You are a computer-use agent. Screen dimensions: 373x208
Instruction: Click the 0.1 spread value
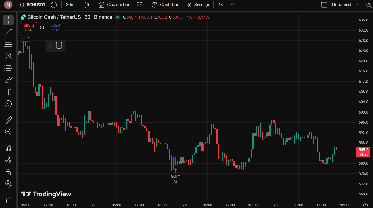point(42,28)
